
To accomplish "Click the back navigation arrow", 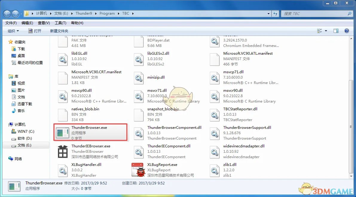I will pos(7,13).
